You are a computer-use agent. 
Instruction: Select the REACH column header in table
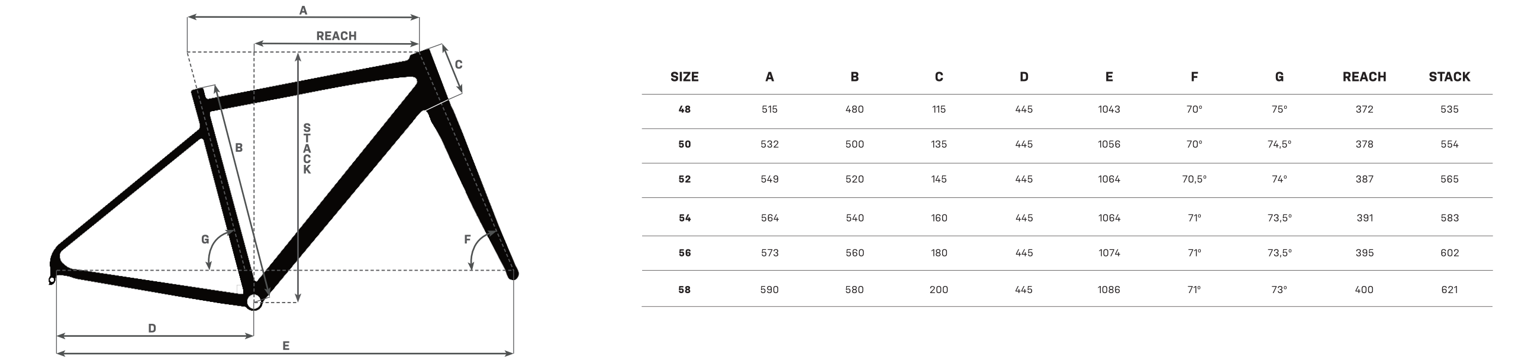[x=1364, y=77]
